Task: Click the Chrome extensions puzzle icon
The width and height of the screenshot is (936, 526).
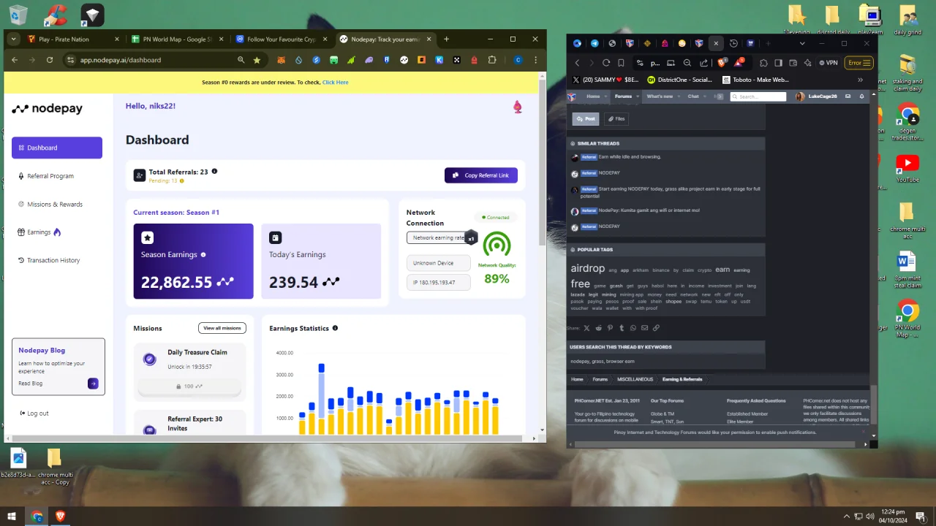Action: [x=492, y=60]
